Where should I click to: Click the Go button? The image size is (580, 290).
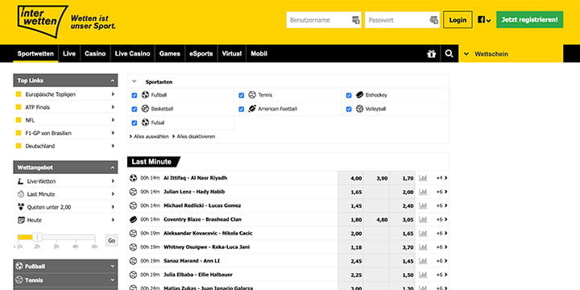coord(111,240)
